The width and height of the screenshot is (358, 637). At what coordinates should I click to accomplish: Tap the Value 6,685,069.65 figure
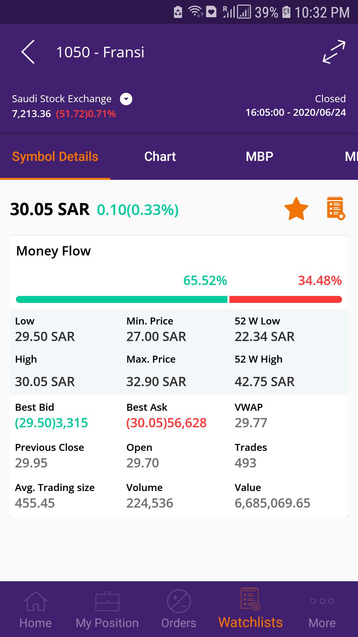[272, 503]
